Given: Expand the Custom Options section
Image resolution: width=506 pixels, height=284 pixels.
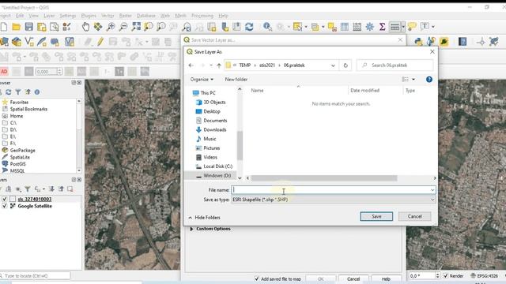Looking at the screenshot, I should tap(191, 229).
